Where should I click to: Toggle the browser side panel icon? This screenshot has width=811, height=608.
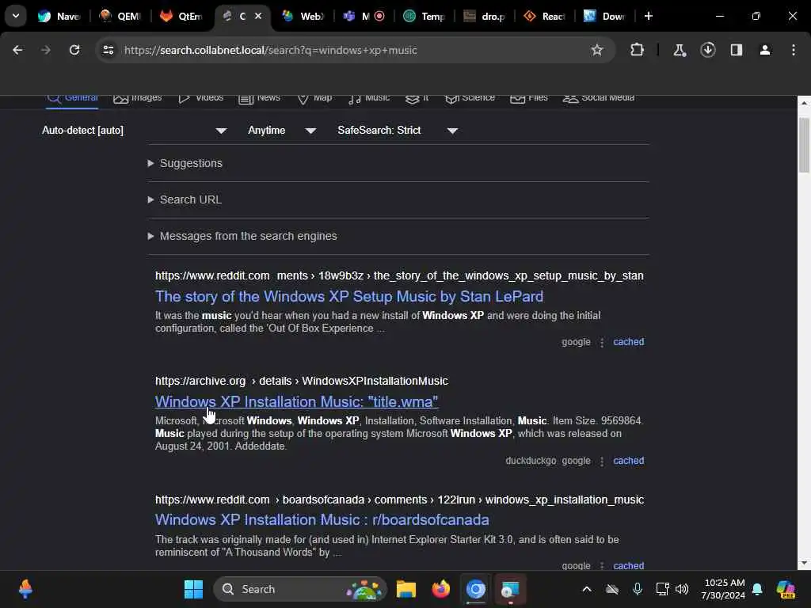tap(737, 50)
